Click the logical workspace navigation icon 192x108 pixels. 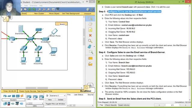click(x=6, y=19)
